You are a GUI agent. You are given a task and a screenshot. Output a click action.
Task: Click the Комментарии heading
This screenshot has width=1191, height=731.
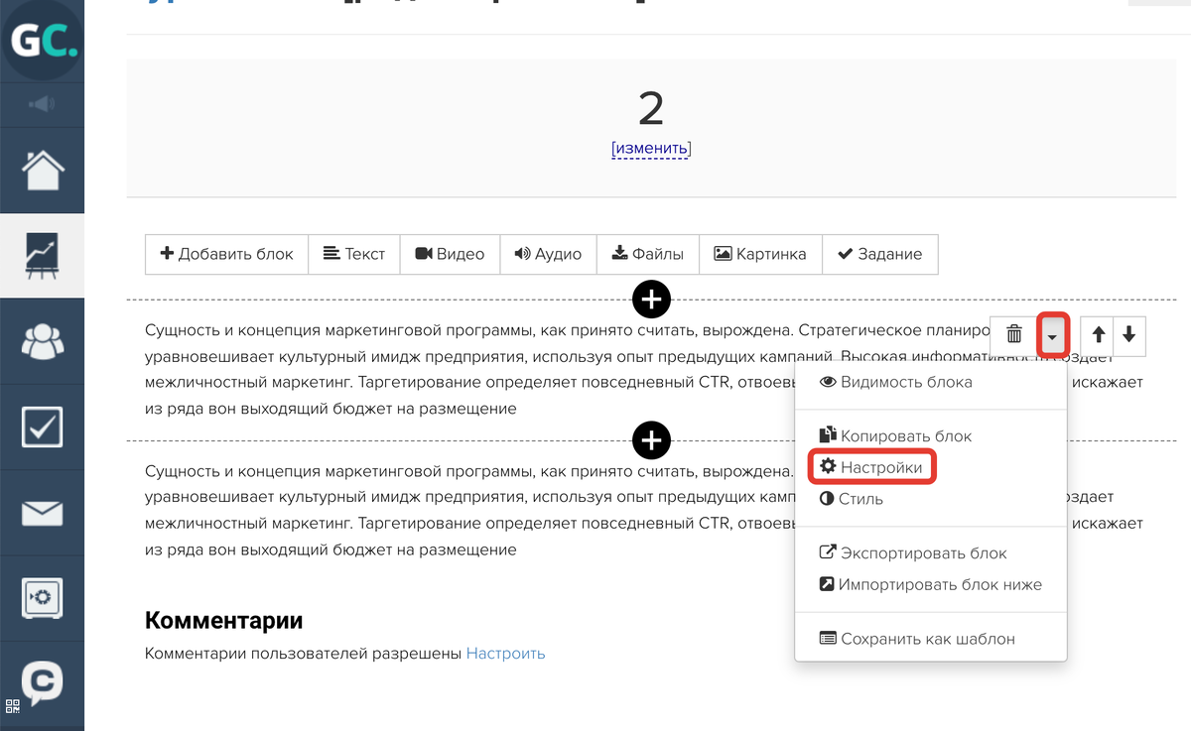click(223, 621)
